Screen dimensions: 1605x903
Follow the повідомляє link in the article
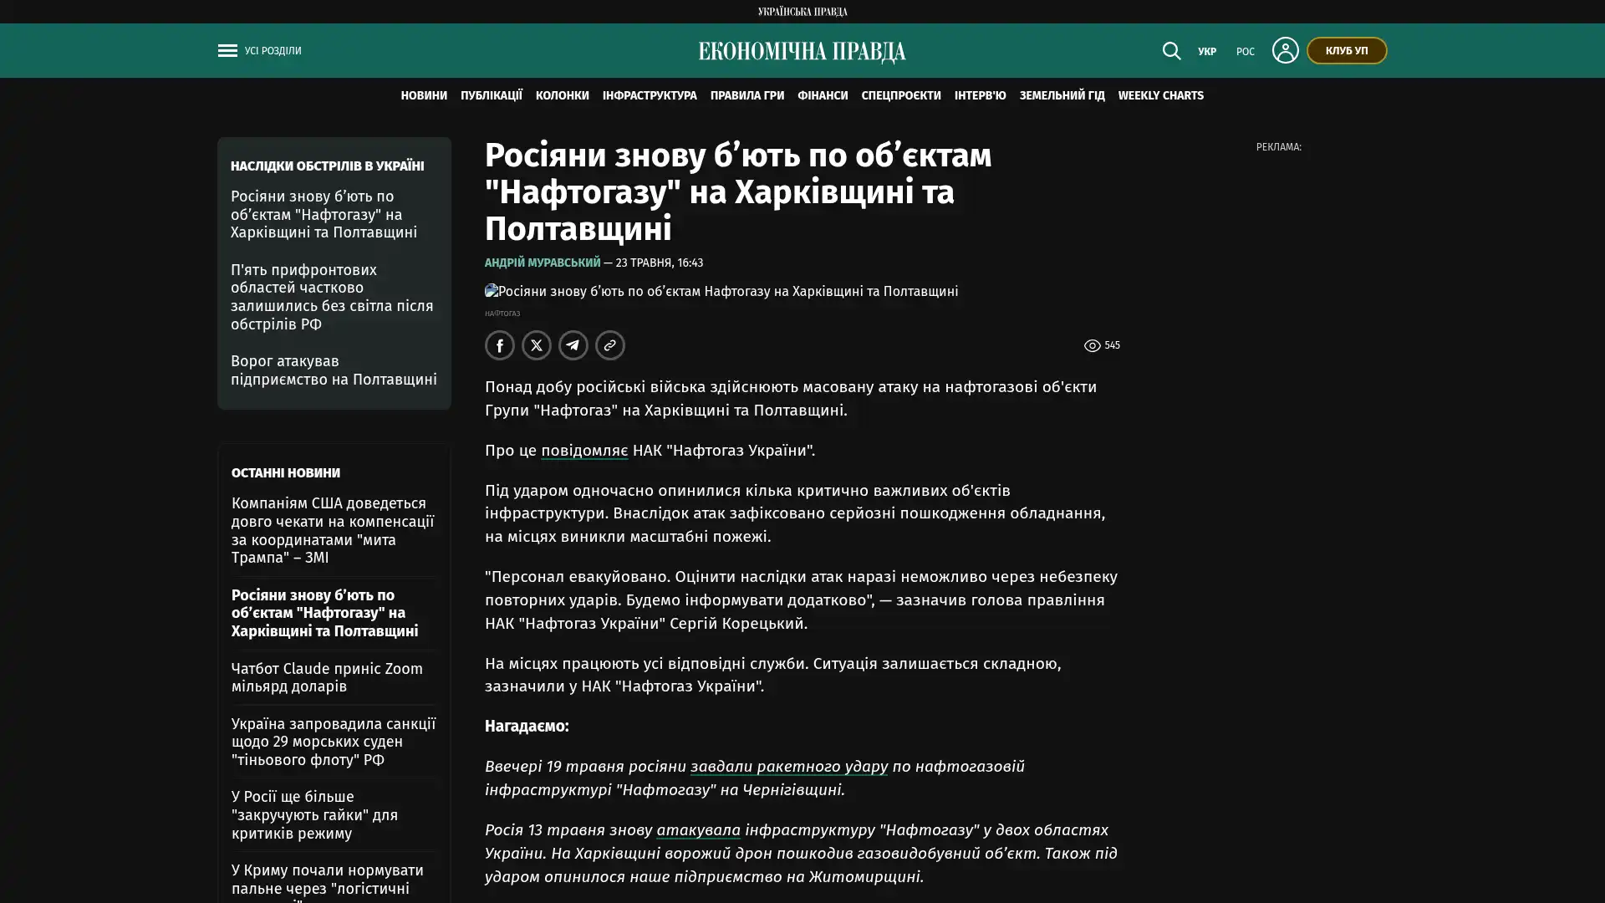coord(584,451)
